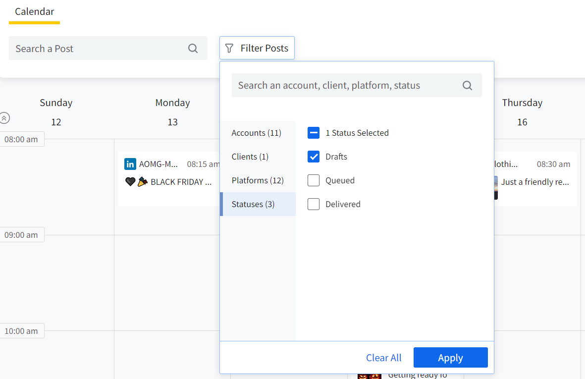Uncheck the Drafts status checkbox
The height and width of the screenshot is (379, 585).
[314, 157]
